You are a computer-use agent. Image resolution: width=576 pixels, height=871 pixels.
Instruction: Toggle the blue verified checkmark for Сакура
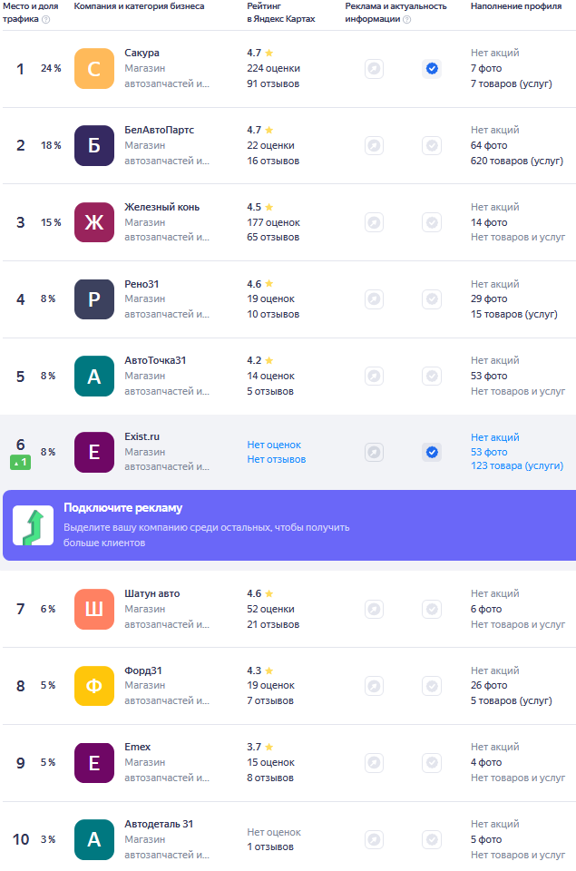[432, 69]
